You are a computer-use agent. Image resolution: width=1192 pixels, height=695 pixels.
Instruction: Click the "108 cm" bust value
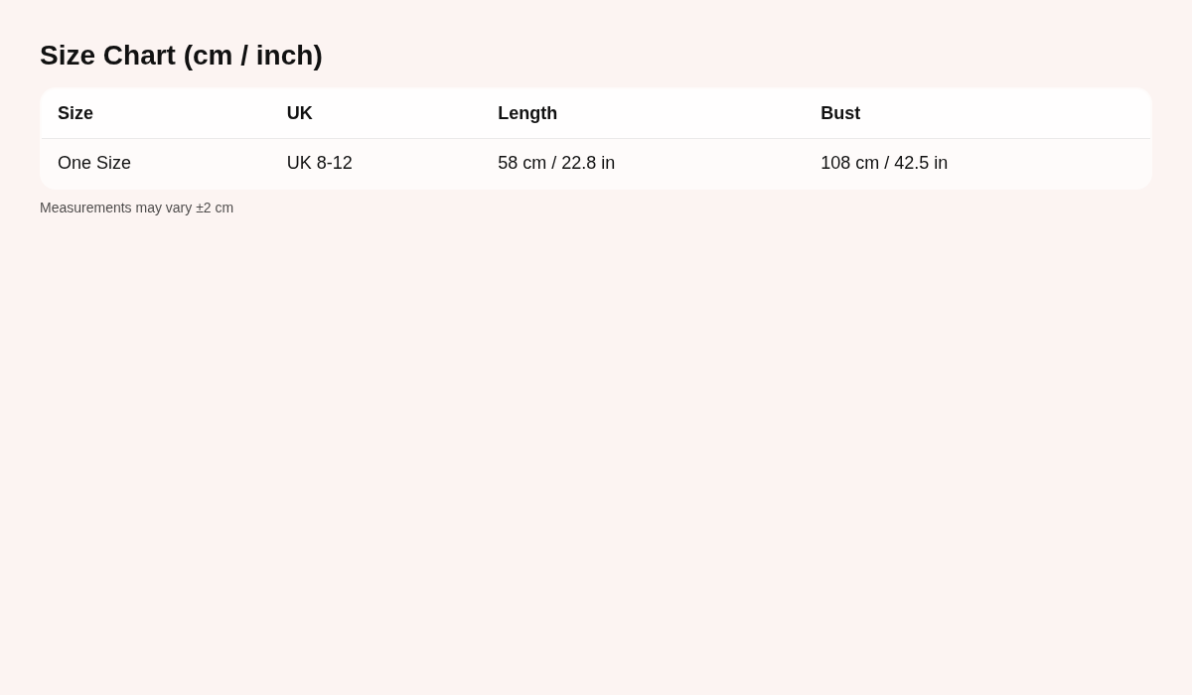pyautogui.click(x=849, y=163)
